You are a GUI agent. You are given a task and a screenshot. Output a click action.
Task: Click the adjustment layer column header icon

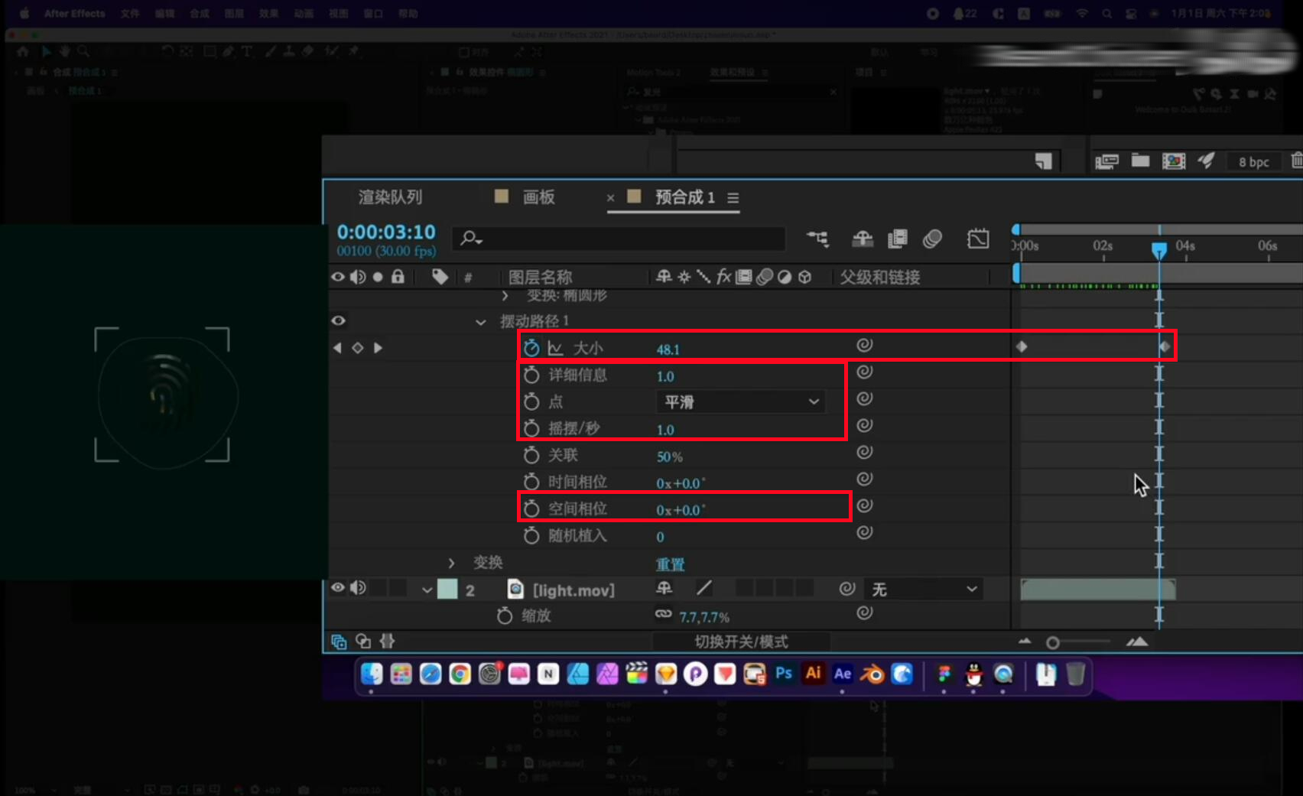(784, 277)
